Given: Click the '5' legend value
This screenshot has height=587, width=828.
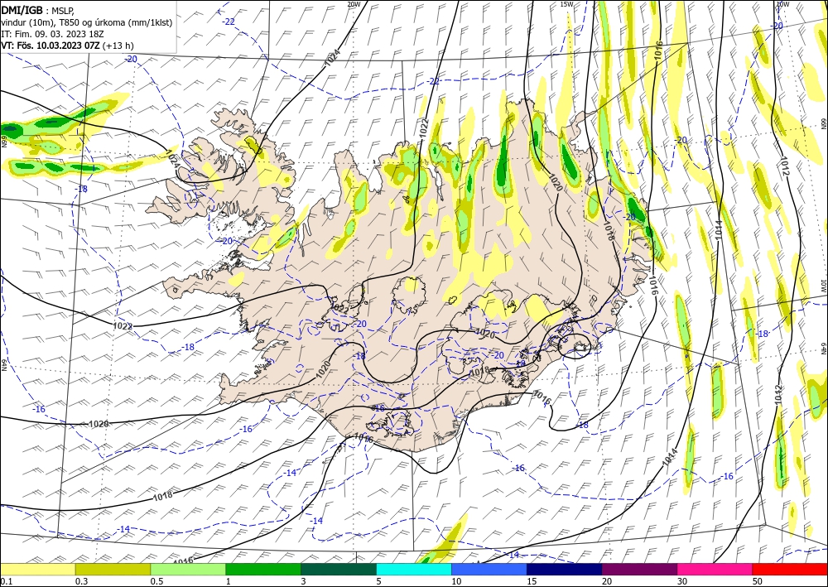Looking at the screenshot, I should tap(379, 581).
